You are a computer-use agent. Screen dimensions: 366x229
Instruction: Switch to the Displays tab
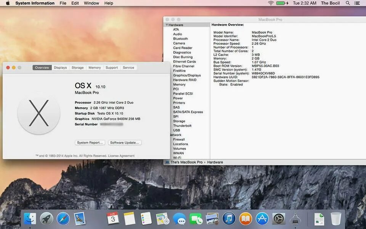click(60, 68)
